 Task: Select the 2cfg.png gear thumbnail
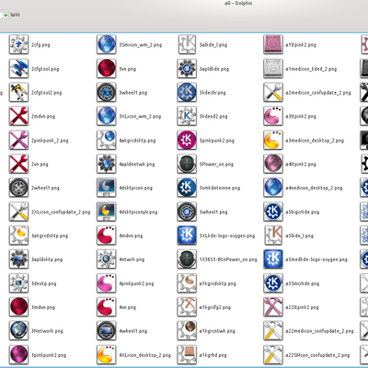pyautogui.click(x=18, y=44)
